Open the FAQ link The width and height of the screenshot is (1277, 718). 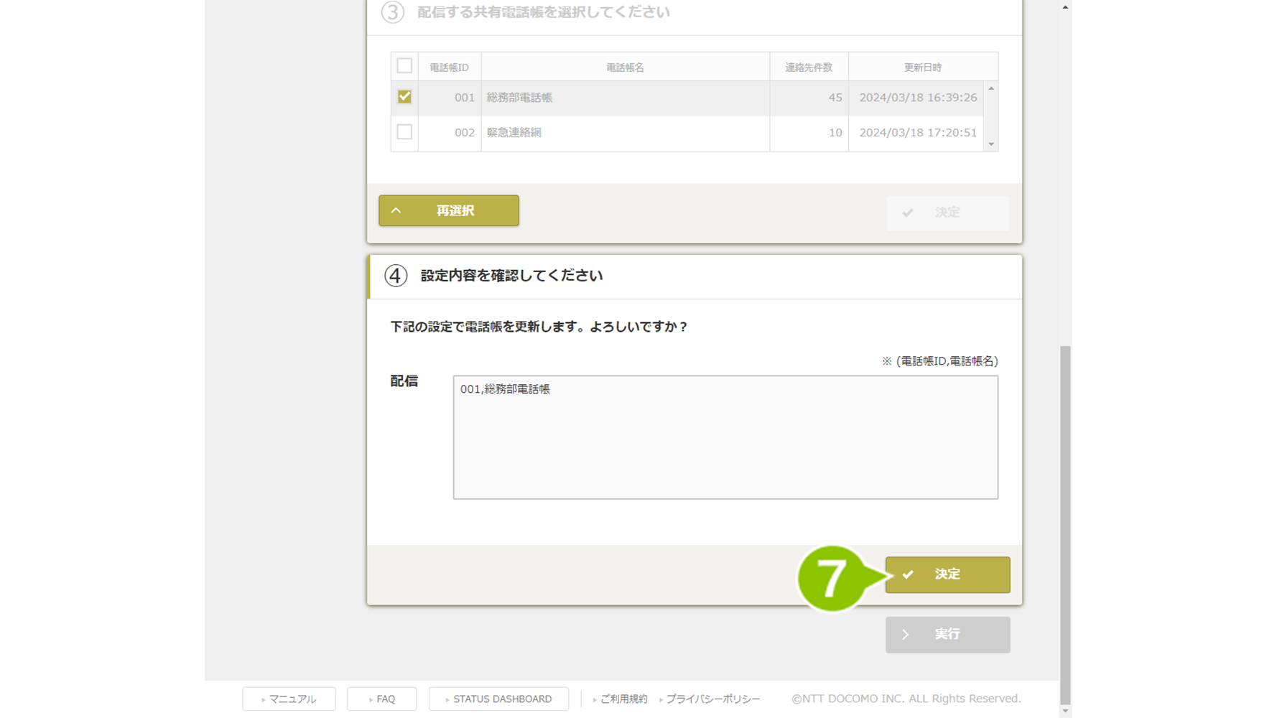click(381, 699)
